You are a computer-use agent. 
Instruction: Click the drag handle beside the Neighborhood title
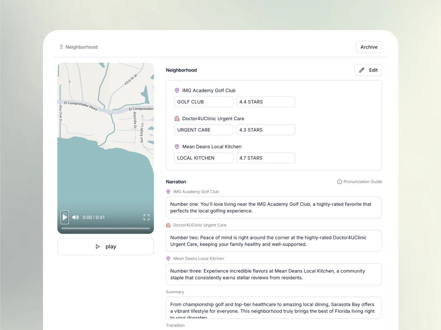[x=61, y=47]
